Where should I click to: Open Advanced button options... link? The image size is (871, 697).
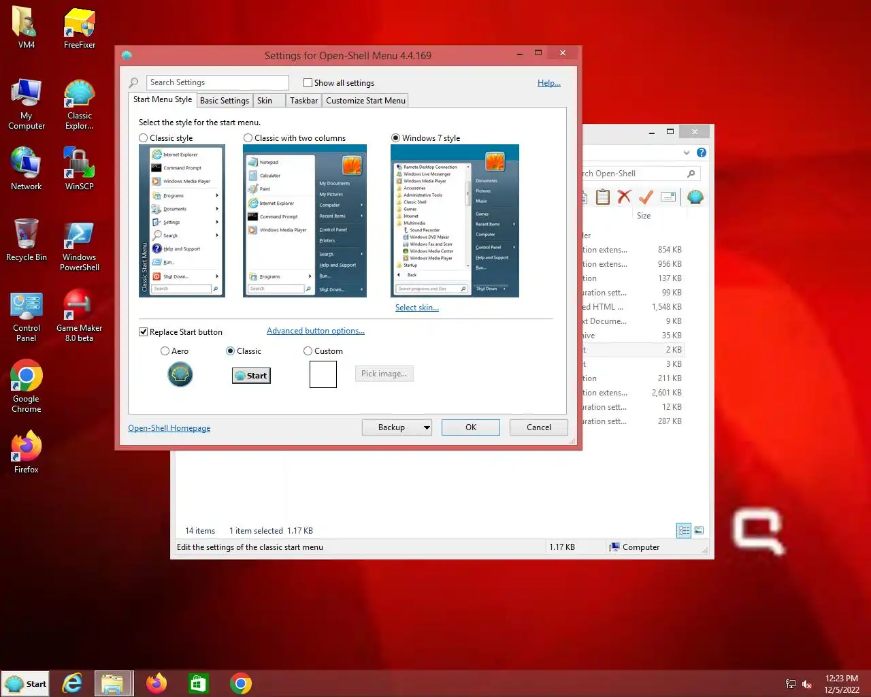[x=316, y=331]
